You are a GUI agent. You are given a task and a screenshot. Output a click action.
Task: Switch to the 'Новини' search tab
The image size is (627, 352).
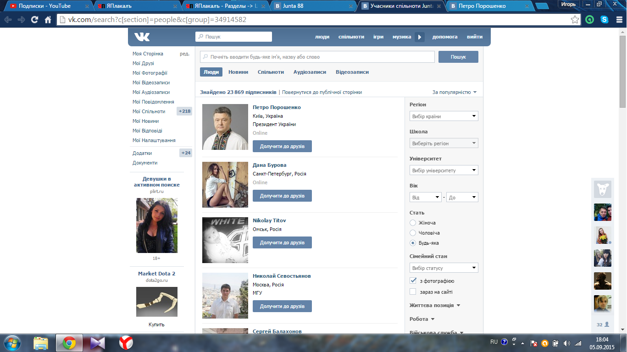[239, 72]
